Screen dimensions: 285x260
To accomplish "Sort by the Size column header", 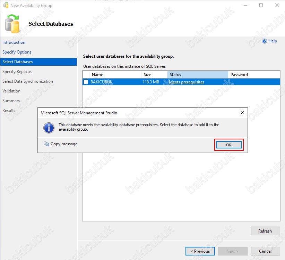I will [154, 75].
